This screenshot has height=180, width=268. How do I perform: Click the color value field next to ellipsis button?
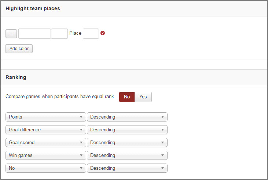click(x=35, y=34)
